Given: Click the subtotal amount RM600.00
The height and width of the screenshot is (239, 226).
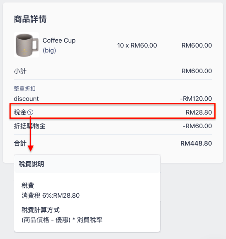Looking at the screenshot, I should [x=197, y=71].
